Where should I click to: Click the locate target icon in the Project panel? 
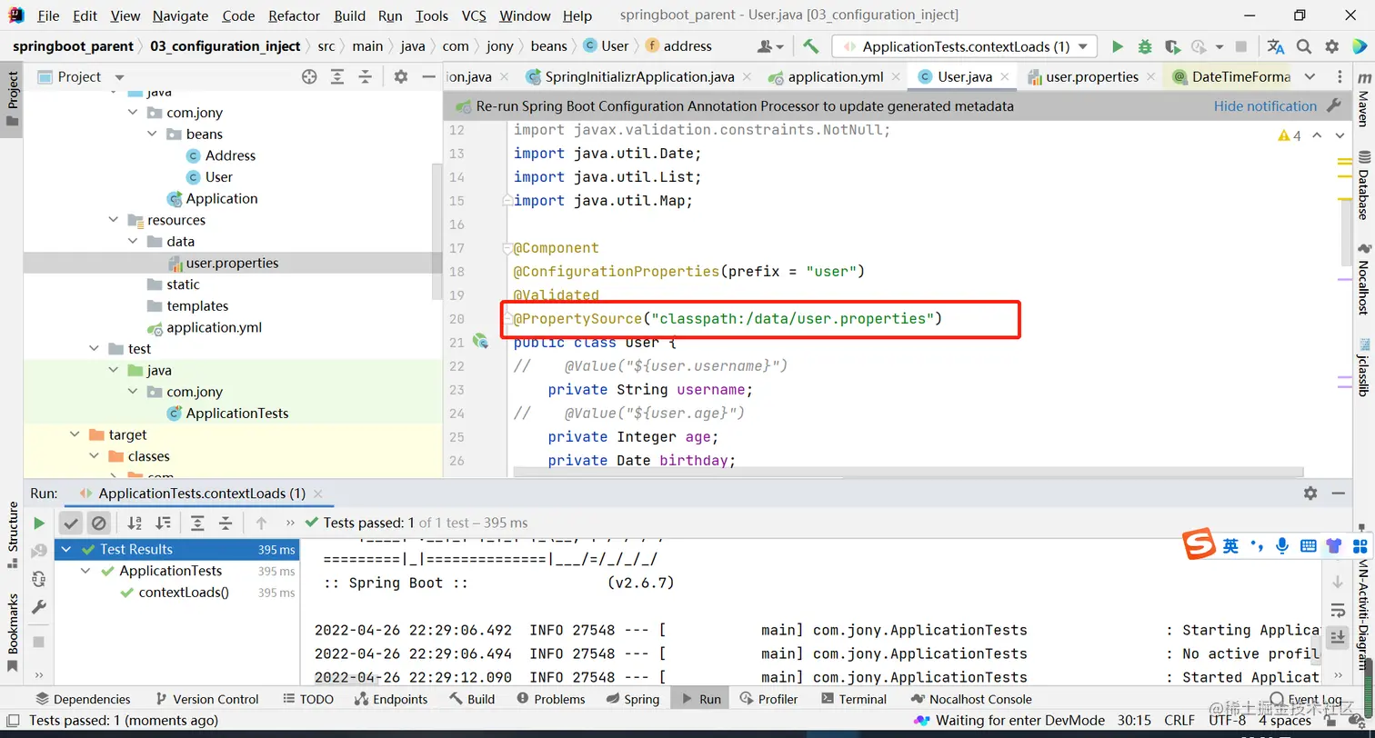point(309,77)
